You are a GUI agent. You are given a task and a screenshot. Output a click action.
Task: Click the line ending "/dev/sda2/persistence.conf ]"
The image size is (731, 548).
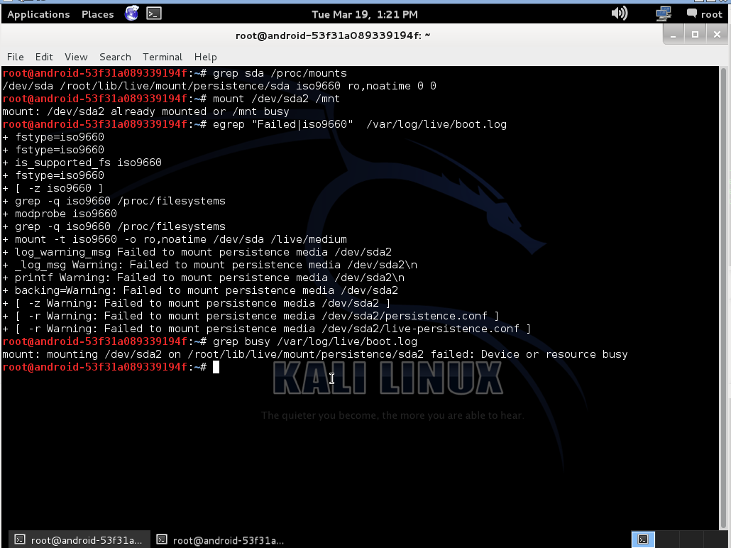[x=251, y=316]
